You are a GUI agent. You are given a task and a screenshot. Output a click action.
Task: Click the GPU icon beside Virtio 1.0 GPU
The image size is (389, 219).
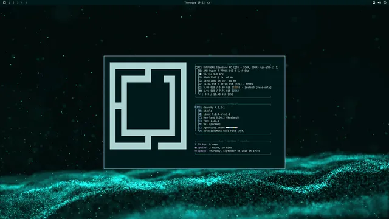(x=200, y=74)
